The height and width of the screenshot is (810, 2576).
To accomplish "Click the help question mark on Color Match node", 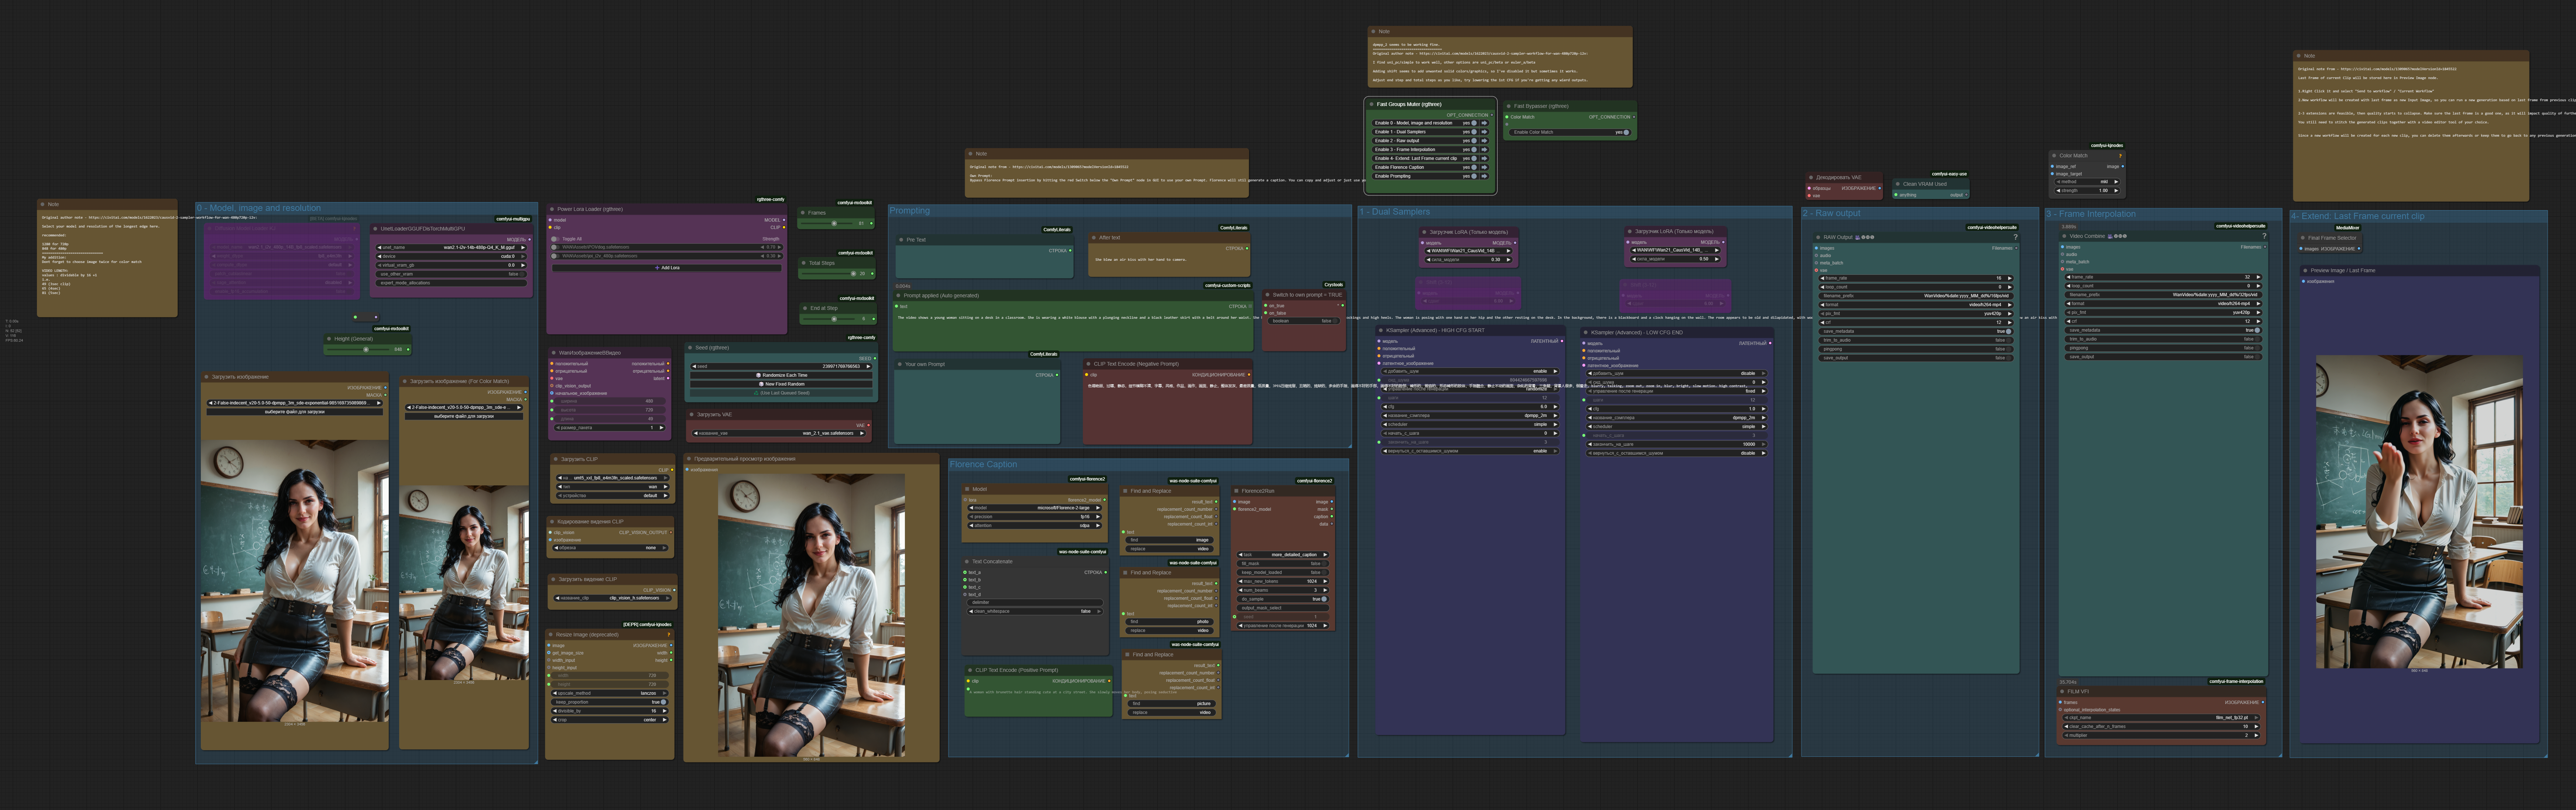I will (x=2120, y=156).
